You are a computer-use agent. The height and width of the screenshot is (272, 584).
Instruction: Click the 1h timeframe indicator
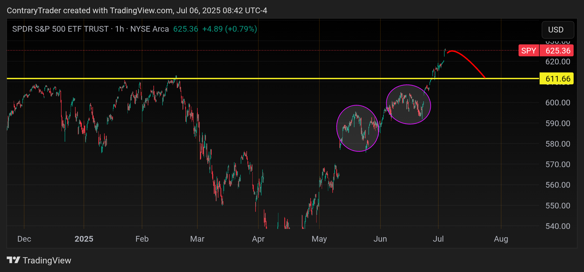pyautogui.click(x=119, y=29)
